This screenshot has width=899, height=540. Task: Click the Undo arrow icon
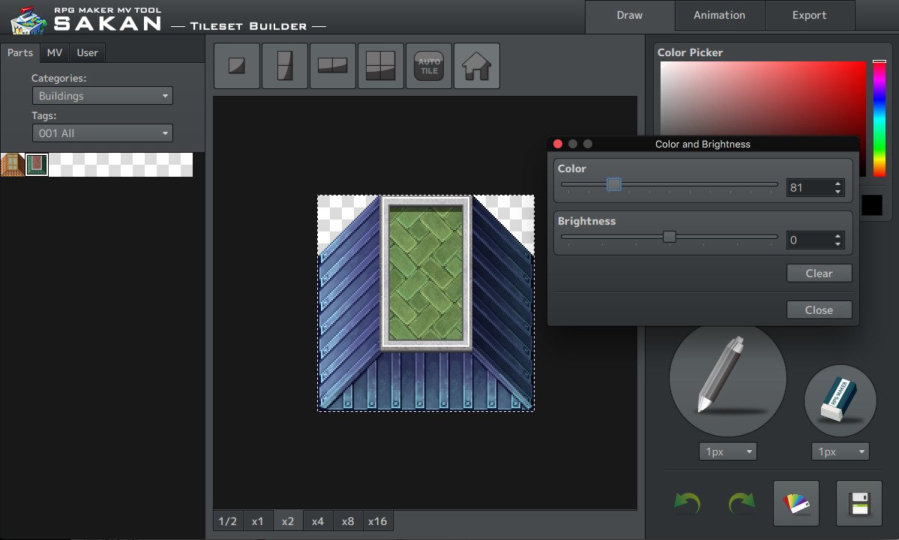point(687,503)
